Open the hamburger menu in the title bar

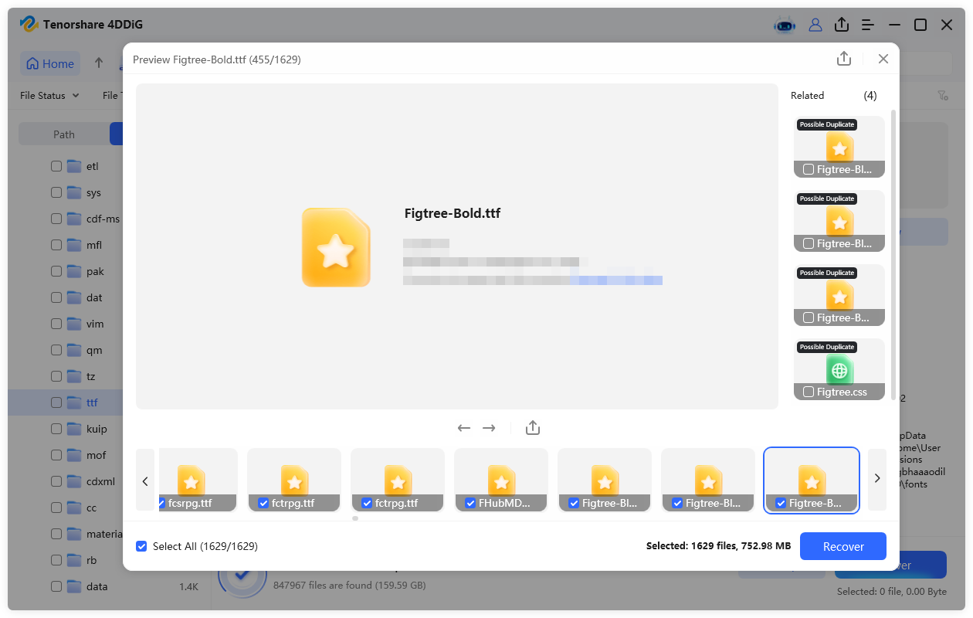[x=868, y=25]
